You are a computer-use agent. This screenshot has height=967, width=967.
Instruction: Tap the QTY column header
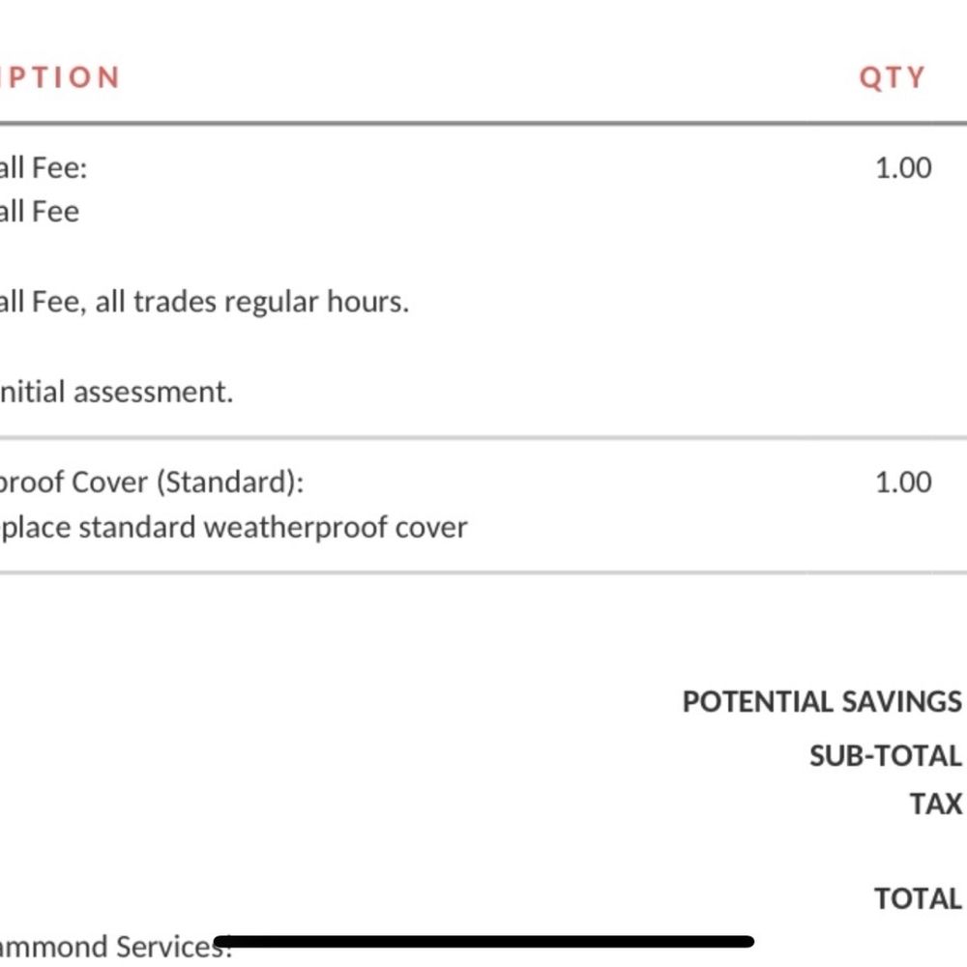click(x=893, y=78)
